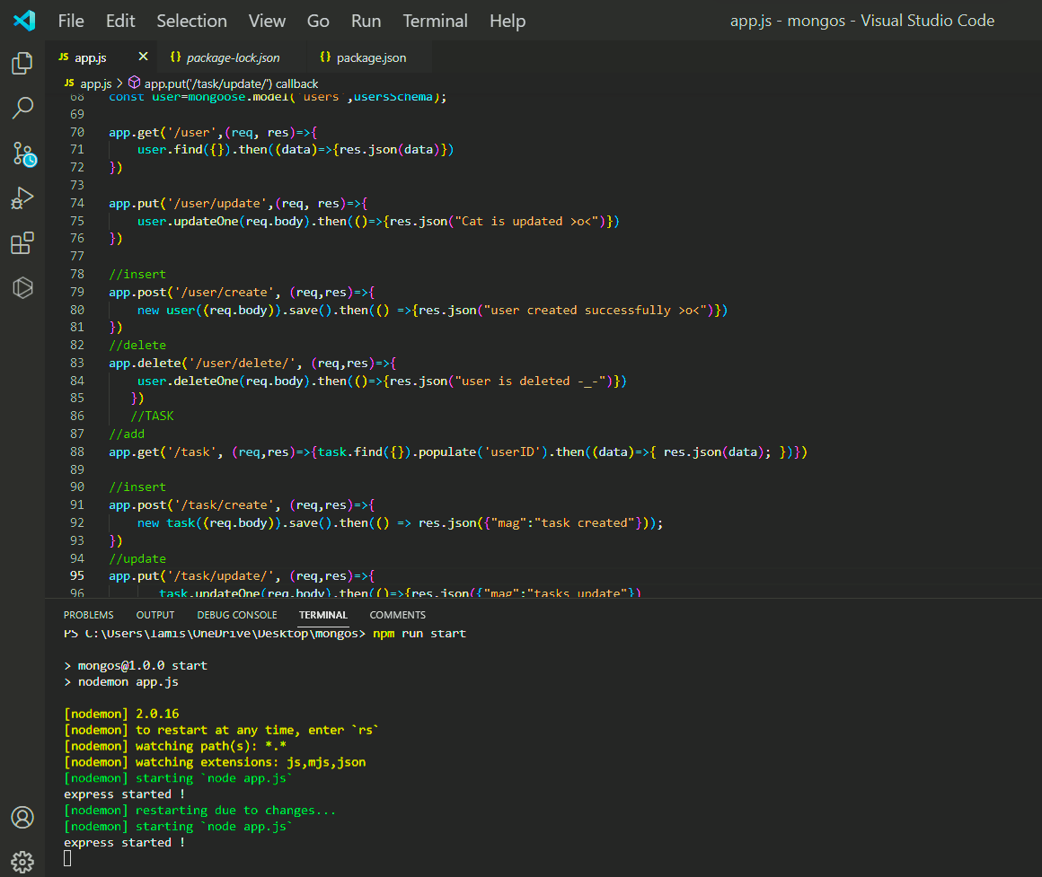Image resolution: width=1042 pixels, height=877 pixels.
Task: Click the JS icon on app.js tab
Action: (64, 57)
